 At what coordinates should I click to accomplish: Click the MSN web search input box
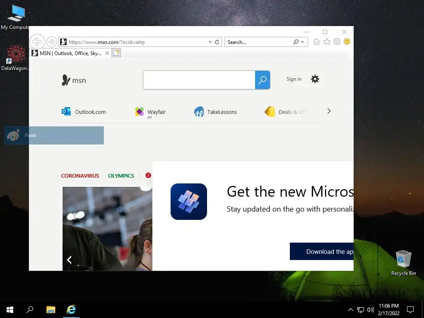[199, 80]
